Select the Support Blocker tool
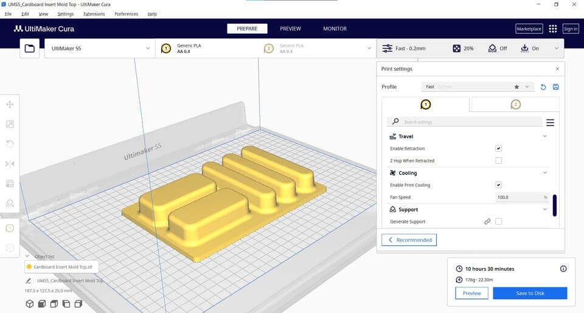The image size is (584, 313). click(x=10, y=203)
